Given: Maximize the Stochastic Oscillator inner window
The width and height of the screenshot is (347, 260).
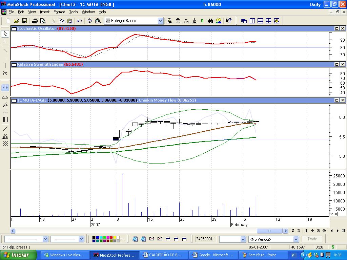Looking at the screenshot, I should (337, 29).
